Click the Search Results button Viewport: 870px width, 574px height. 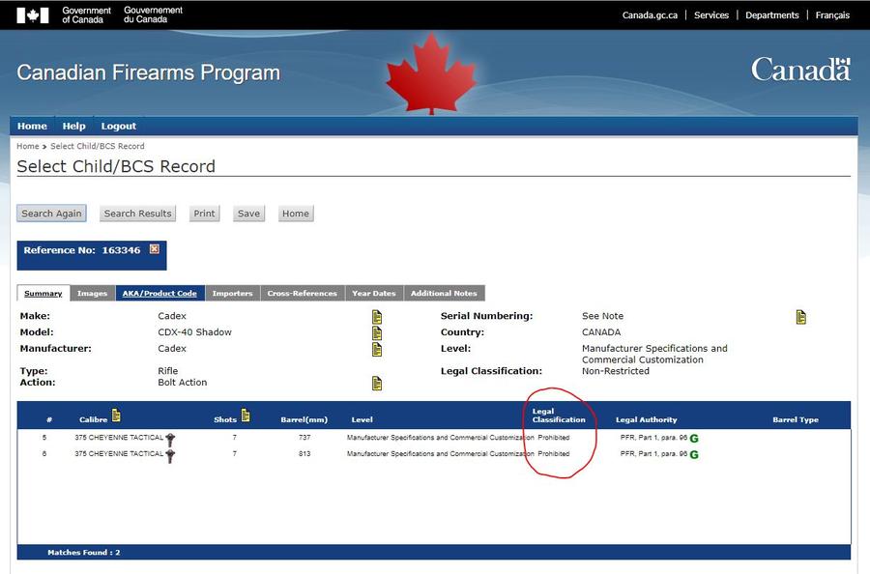[x=137, y=214]
